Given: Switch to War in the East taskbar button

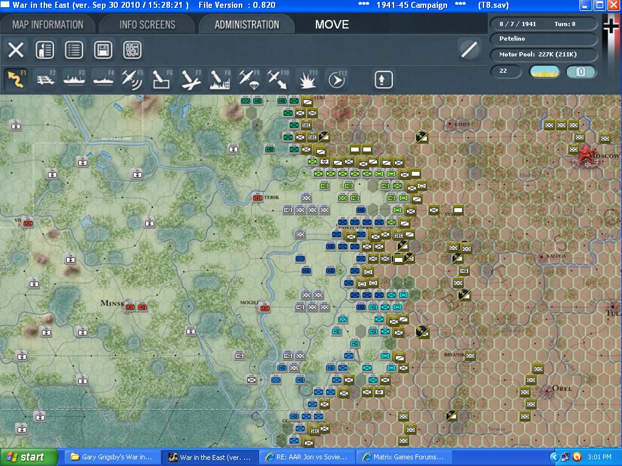Looking at the screenshot, I should [x=211, y=457].
